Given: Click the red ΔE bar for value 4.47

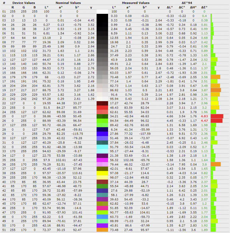Looking at the screenshot, I should click(x=217, y=121).
